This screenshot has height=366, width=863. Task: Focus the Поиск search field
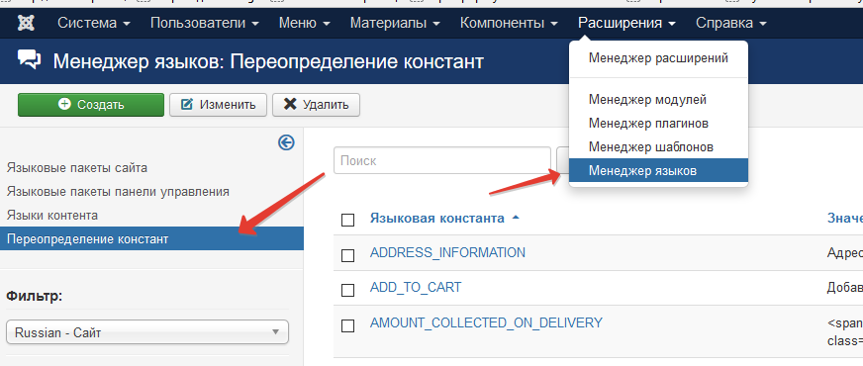tap(442, 160)
